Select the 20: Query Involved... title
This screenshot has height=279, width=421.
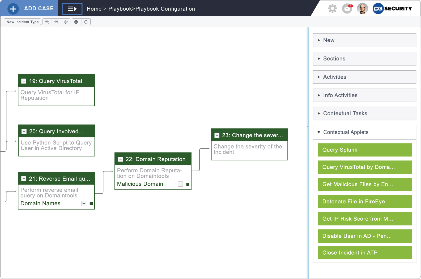[56, 132]
